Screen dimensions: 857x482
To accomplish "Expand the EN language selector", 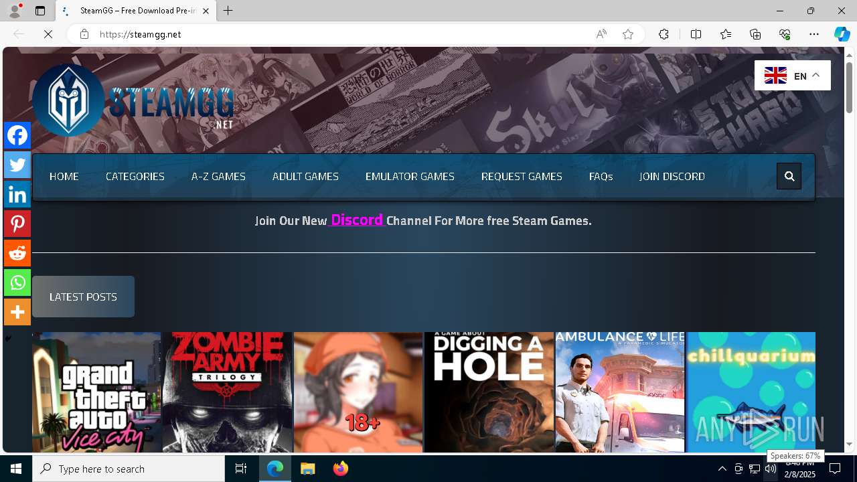I will [x=793, y=76].
